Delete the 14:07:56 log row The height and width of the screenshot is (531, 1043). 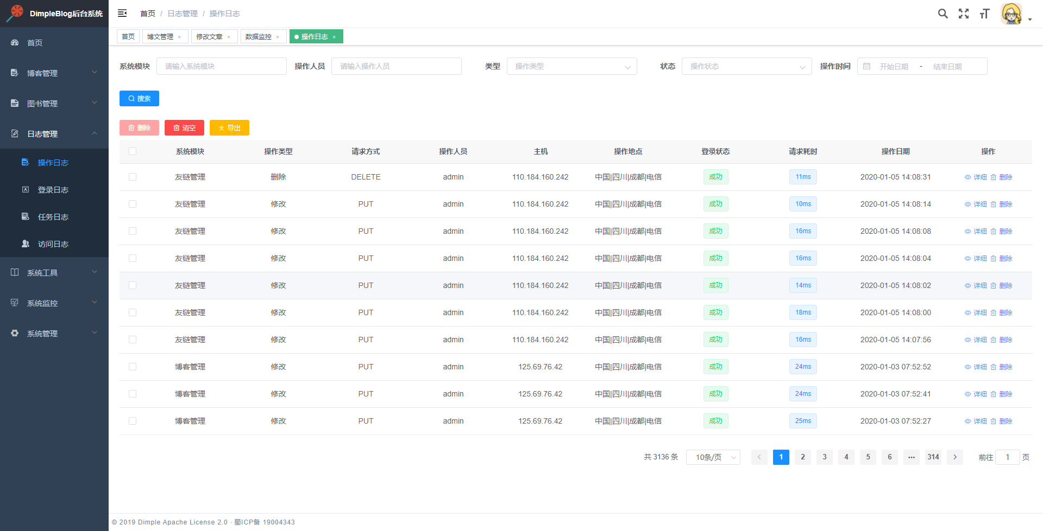pos(1001,340)
